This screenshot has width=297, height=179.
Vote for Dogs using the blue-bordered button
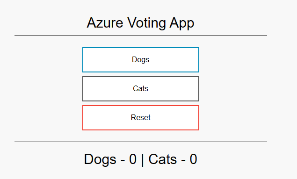pyautogui.click(x=141, y=60)
